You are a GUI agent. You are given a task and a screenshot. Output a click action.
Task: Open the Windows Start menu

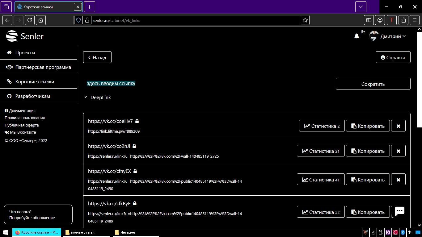tap(6, 232)
